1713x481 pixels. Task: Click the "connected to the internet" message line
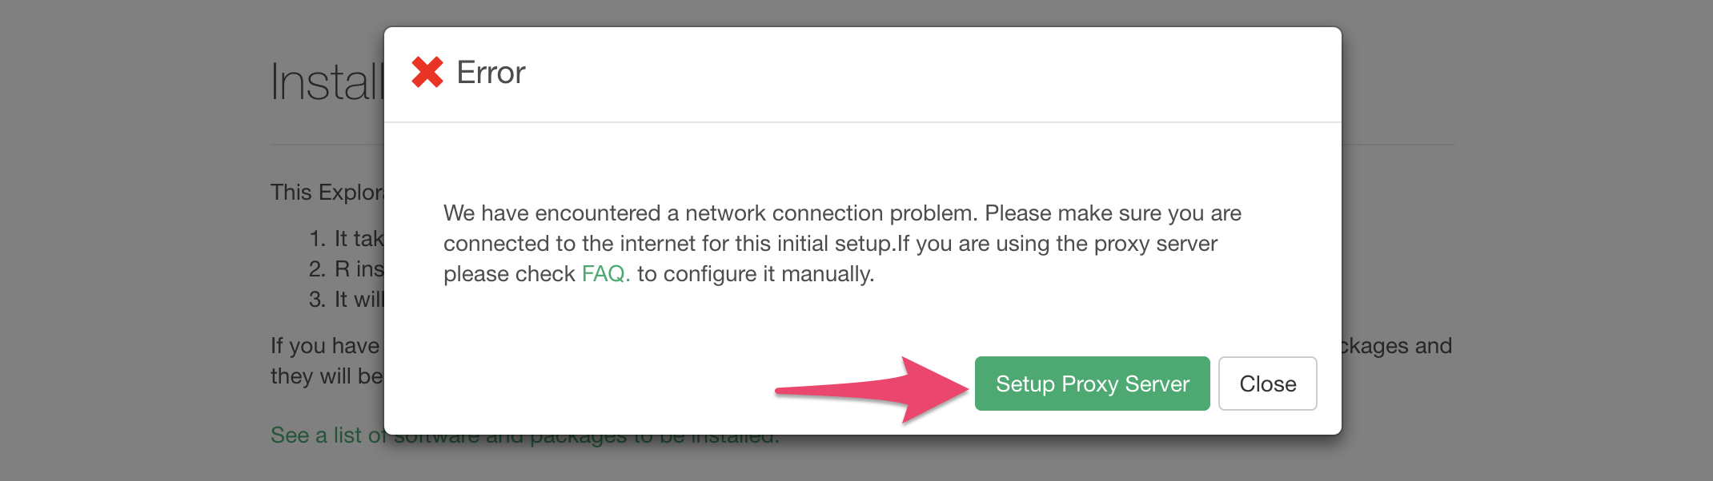coord(830,244)
